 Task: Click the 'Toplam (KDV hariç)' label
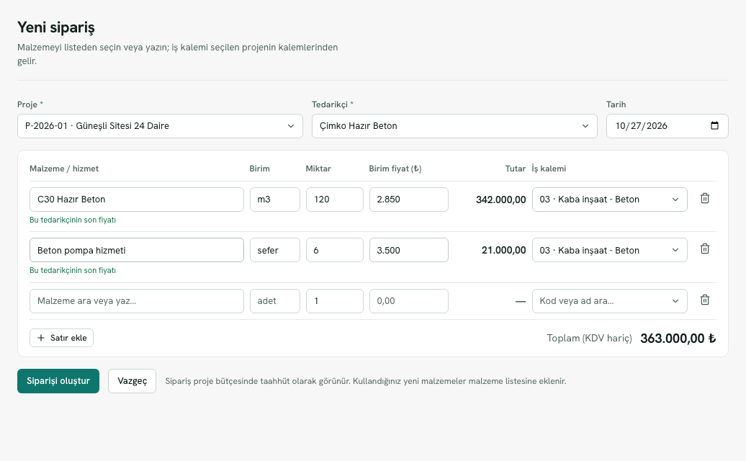click(x=590, y=339)
